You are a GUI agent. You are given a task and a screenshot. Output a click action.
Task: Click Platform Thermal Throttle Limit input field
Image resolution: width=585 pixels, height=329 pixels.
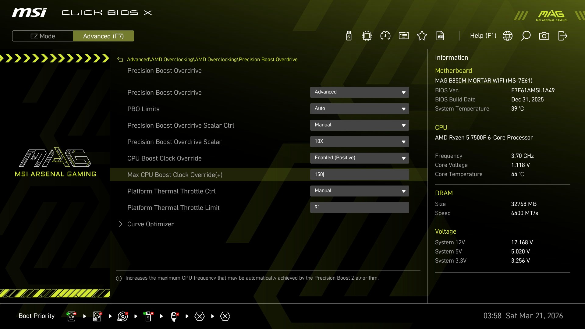360,207
